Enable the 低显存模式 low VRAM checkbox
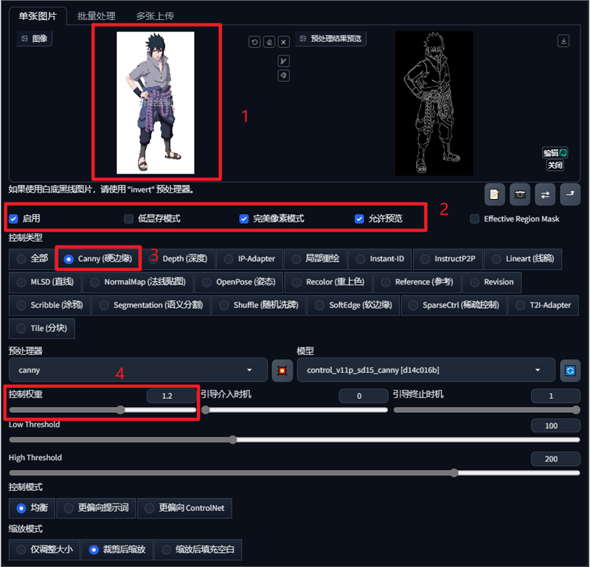Viewport: 590px width, 567px height. pyautogui.click(x=129, y=219)
